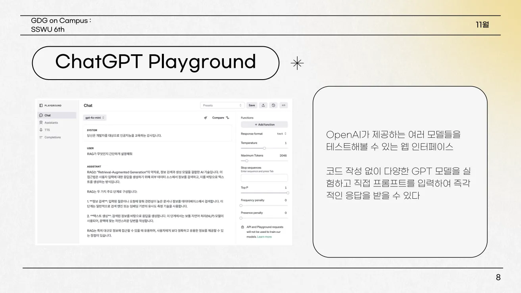Screen dimensions: 521x293
Task: Click the Assistants robot icon
Action: (x=41, y=123)
